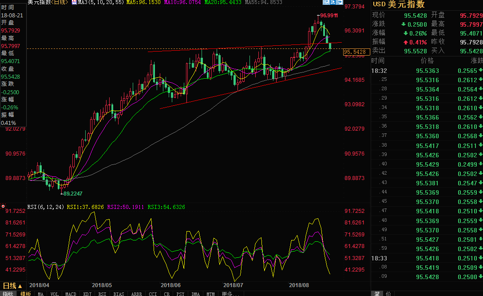Select the VOL indicator tab
Viewport: 483px width, 296px height.
point(54,294)
